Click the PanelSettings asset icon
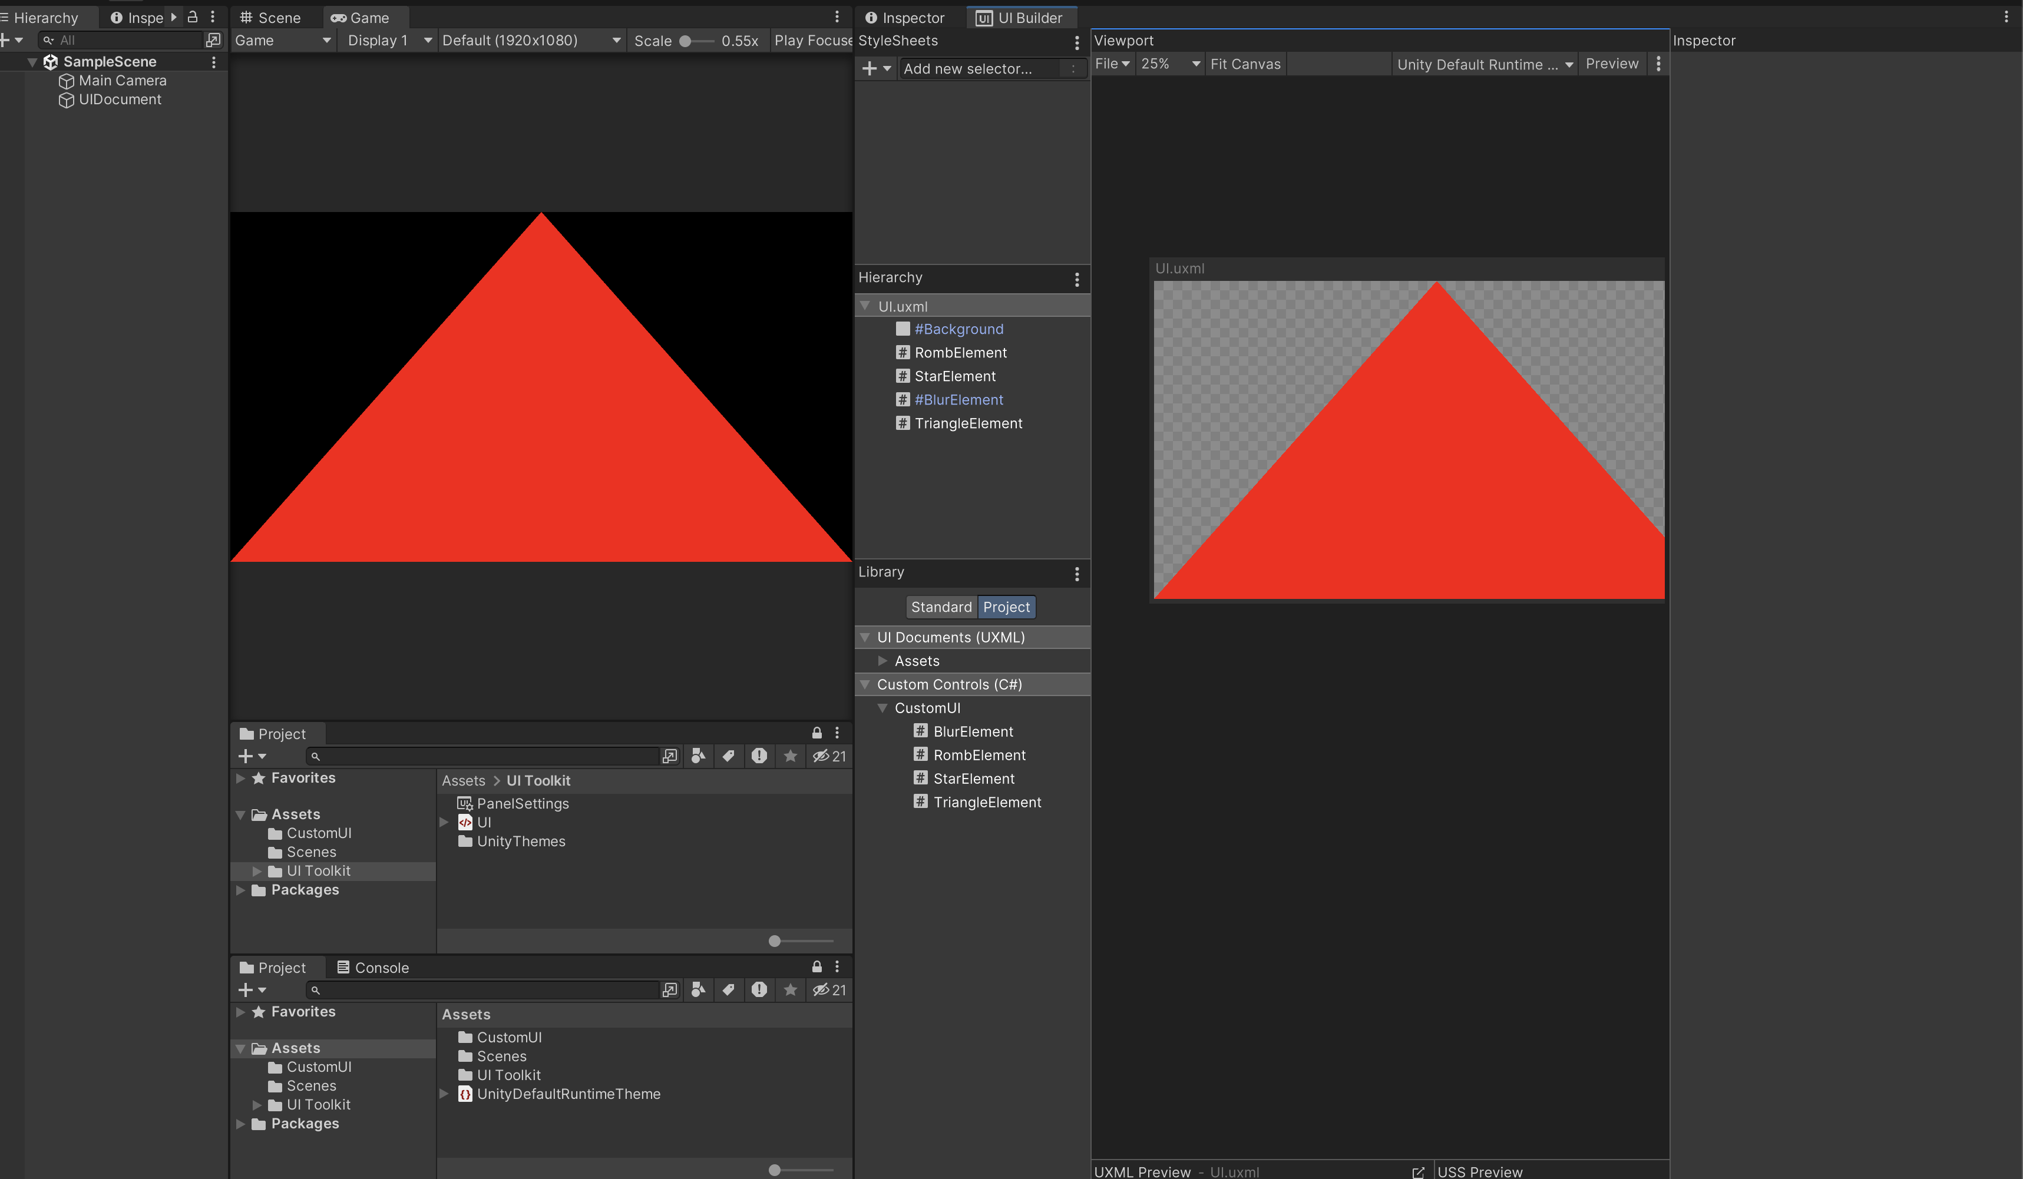This screenshot has width=2023, height=1179. [x=464, y=803]
